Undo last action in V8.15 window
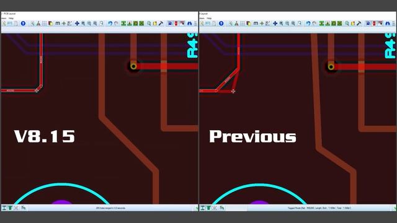Screen dimensions: 397x223 click(x=110, y=24)
